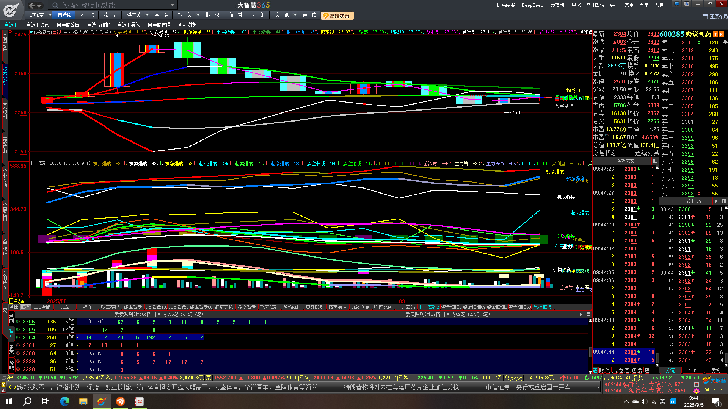The height and width of the screenshot is (409, 728).
Task: Switch to 自选股公告 sub-tab
Action: pos(68,25)
